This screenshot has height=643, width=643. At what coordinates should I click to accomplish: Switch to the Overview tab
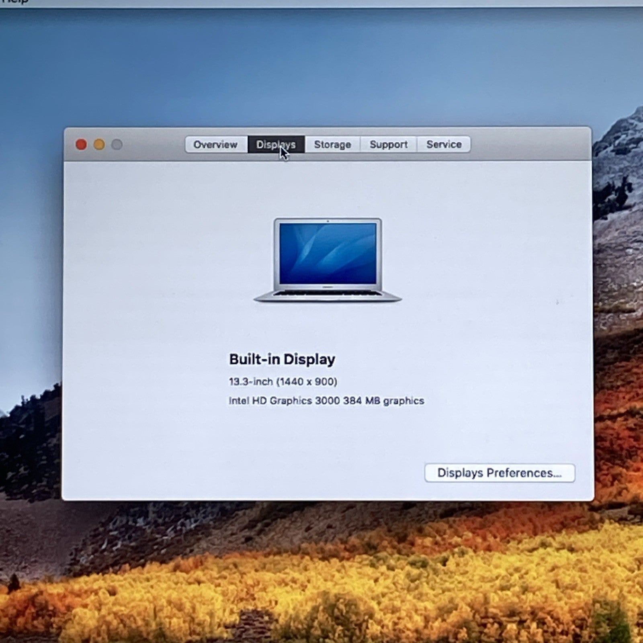215,144
